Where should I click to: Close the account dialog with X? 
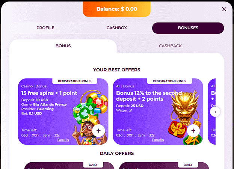pos(224,9)
